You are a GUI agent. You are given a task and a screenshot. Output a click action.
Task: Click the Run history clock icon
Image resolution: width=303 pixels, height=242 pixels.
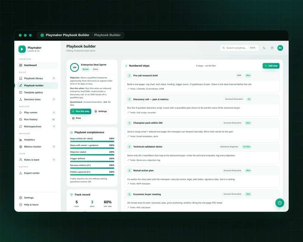[x=21, y=119]
